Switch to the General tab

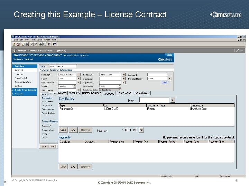[x=62, y=93]
